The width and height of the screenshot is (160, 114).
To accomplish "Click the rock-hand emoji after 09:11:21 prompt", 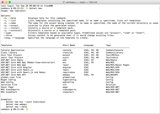I will (x=27, y=8).
